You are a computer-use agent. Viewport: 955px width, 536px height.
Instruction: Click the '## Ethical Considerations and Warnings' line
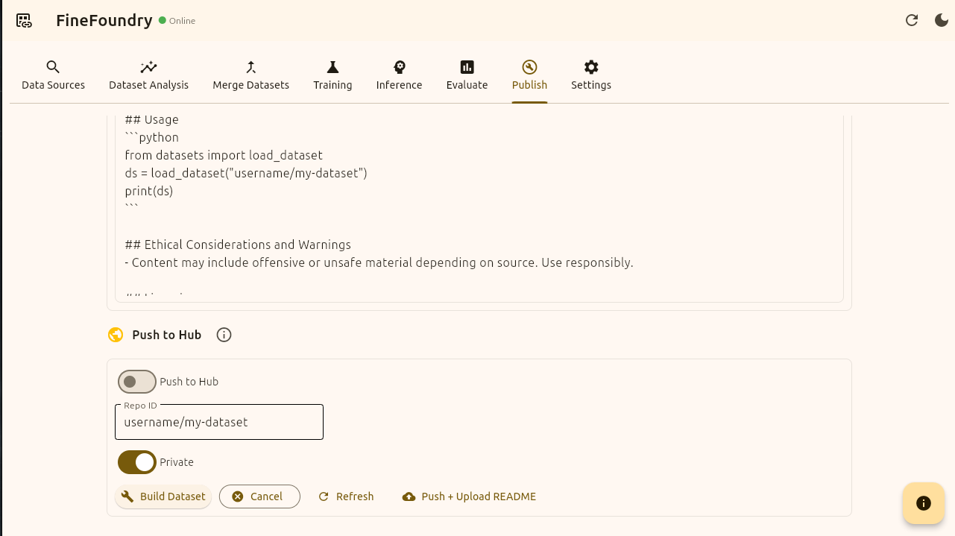238,245
